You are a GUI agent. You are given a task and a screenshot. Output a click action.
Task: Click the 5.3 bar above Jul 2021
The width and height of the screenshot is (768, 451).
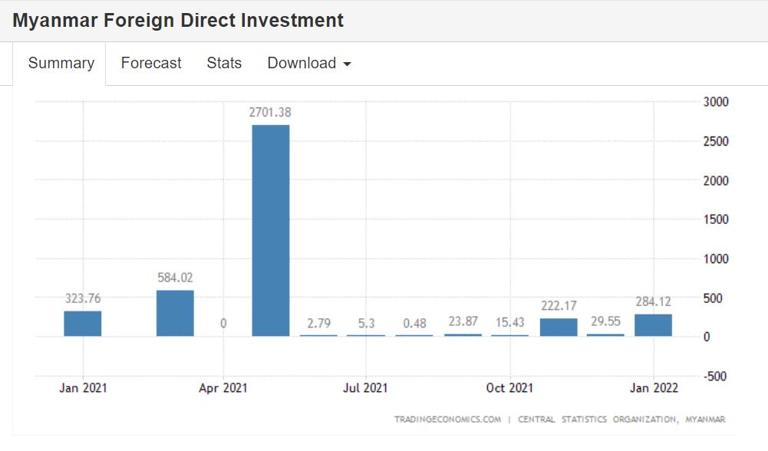366,335
